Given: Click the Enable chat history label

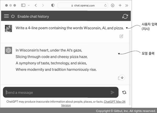Looking at the screenshot, I should (33, 17).
